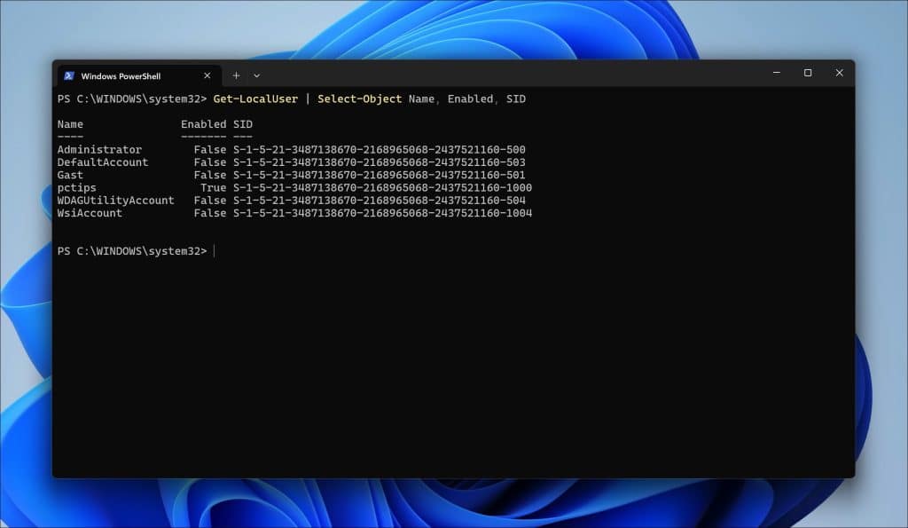The image size is (908, 528).
Task: Click the False value for WsiAccount
Action: (209, 213)
